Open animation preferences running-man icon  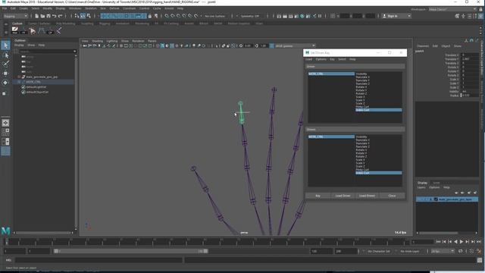point(478,251)
